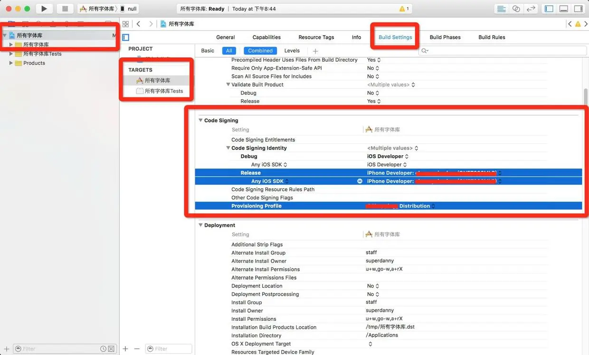Open Code Signing Identity Debug popup
The image size is (589, 355).
pyautogui.click(x=388, y=156)
